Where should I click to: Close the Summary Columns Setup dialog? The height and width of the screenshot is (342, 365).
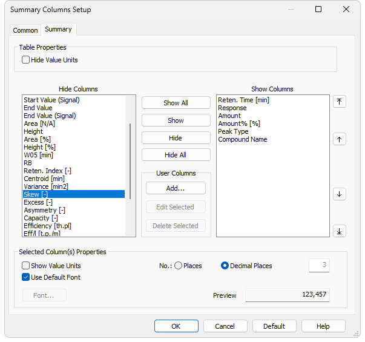(x=346, y=9)
